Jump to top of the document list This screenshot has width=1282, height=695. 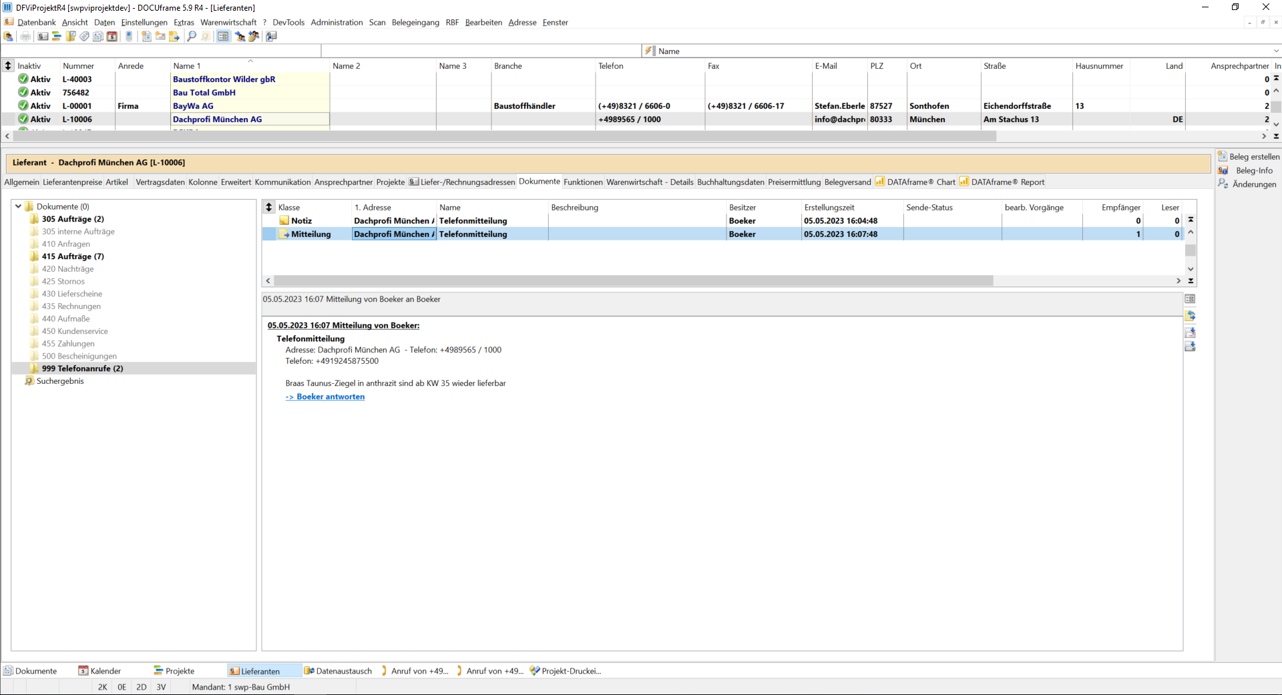(1191, 220)
